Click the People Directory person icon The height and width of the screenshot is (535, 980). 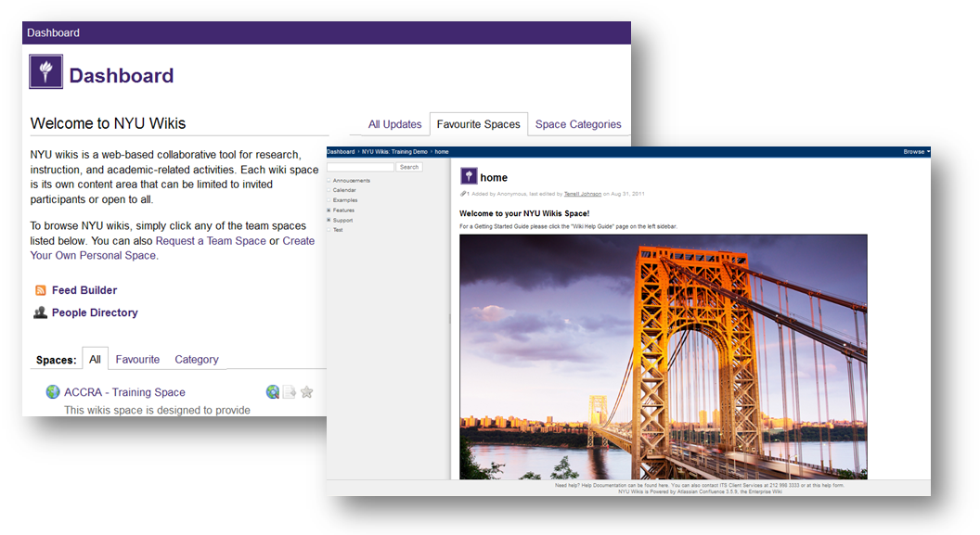(41, 313)
